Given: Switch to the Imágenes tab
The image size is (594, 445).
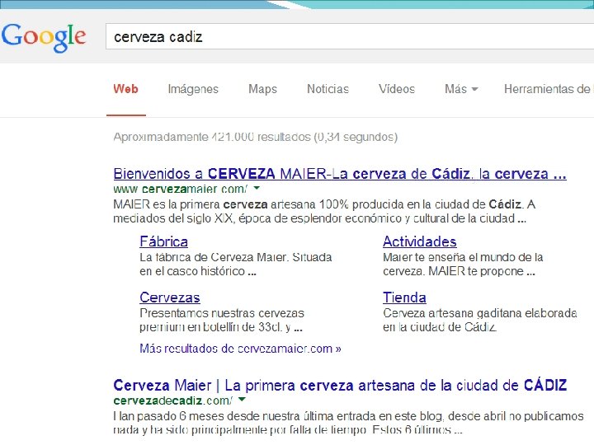Looking at the screenshot, I should click(193, 89).
